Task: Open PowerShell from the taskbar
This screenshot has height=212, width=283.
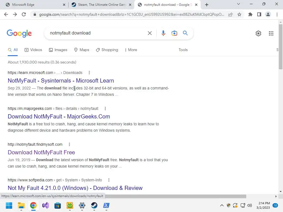Action: coord(106,205)
